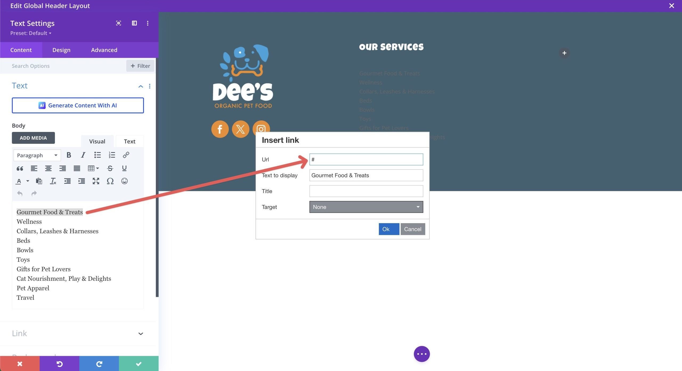Click Cancel to dismiss Insert link
This screenshot has height=371, width=682.
pyautogui.click(x=413, y=229)
